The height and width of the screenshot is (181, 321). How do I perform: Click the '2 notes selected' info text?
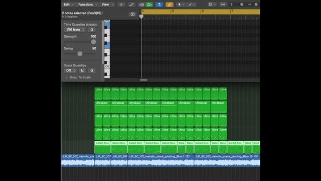click(82, 13)
